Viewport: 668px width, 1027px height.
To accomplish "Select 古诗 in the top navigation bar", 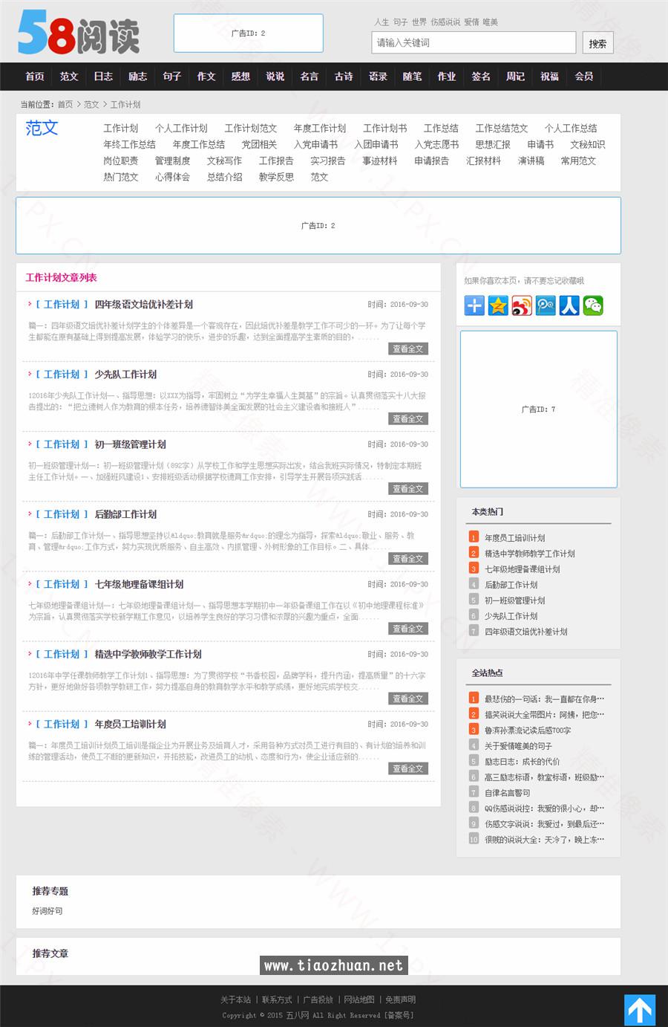I will (x=343, y=77).
